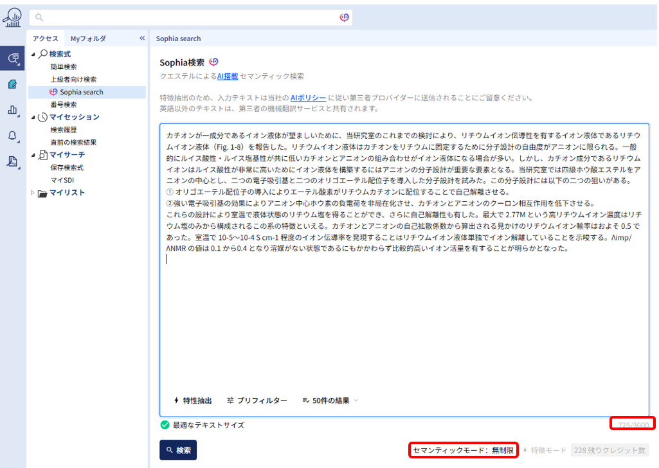This screenshot has width=659, height=468.
Task: Click the top search input field
Action: pyautogui.click(x=190, y=17)
